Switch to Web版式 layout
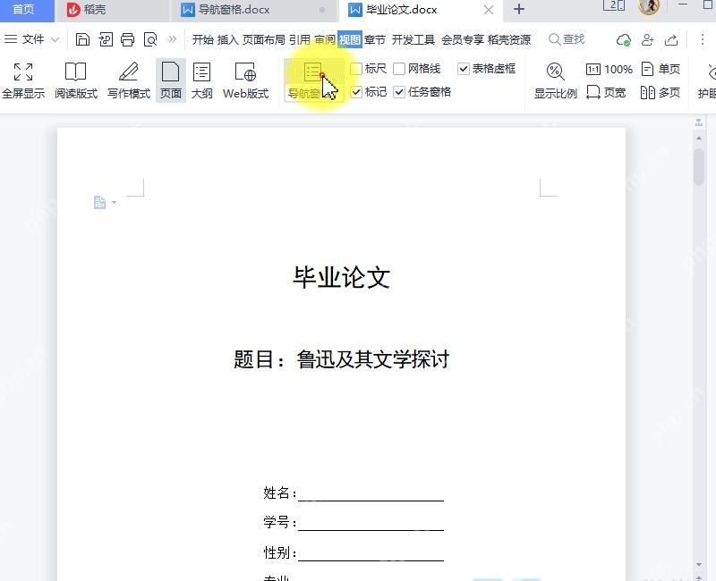Image resolution: width=716 pixels, height=581 pixels. click(x=245, y=80)
